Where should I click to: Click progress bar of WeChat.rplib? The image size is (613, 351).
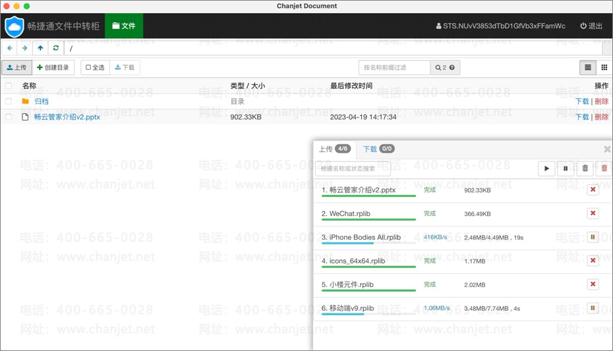pos(368,219)
